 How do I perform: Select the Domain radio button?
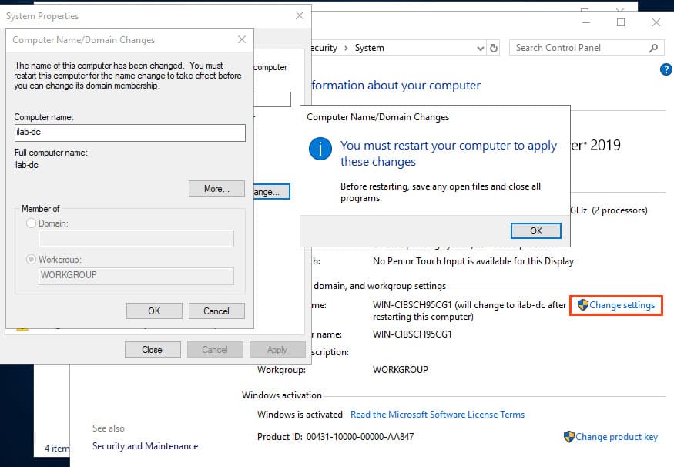[31, 223]
